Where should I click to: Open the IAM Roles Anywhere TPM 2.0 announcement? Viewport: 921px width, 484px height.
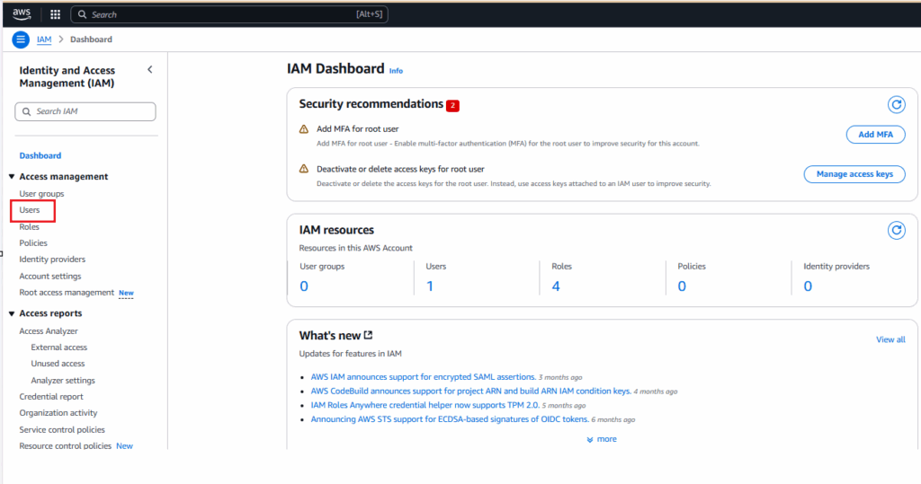[425, 405]
